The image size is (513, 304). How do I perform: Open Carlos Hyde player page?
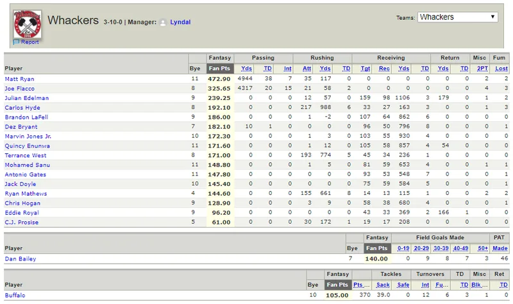coord(22,108)
